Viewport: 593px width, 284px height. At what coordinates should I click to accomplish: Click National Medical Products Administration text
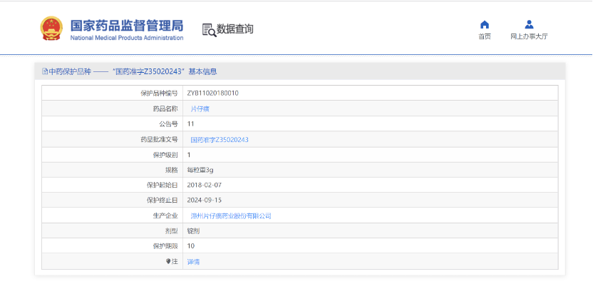127,38
